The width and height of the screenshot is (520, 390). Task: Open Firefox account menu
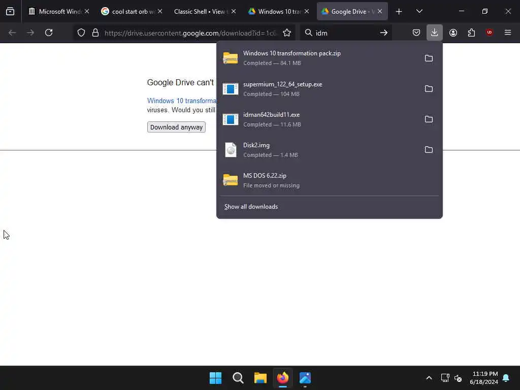click(x=453, y=32)
